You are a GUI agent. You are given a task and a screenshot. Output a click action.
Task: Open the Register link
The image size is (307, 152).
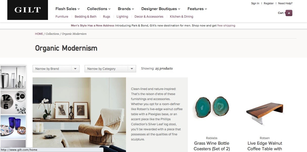coord(269,3)
